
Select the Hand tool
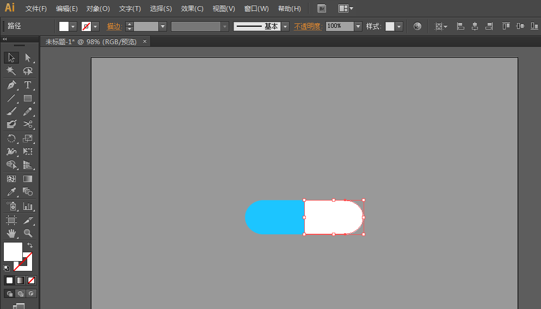pos(11,233)
